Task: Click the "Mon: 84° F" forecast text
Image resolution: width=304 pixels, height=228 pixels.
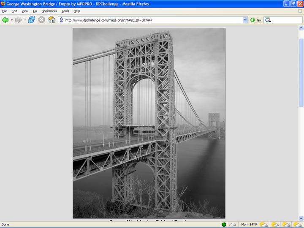Action: (249, 225)
